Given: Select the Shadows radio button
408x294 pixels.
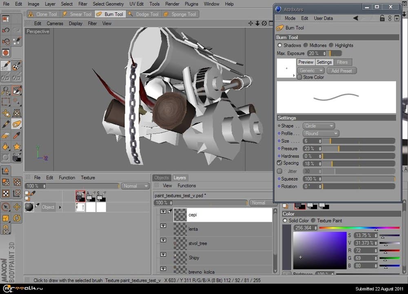Looking at the screenshot, I should (280, 45).
